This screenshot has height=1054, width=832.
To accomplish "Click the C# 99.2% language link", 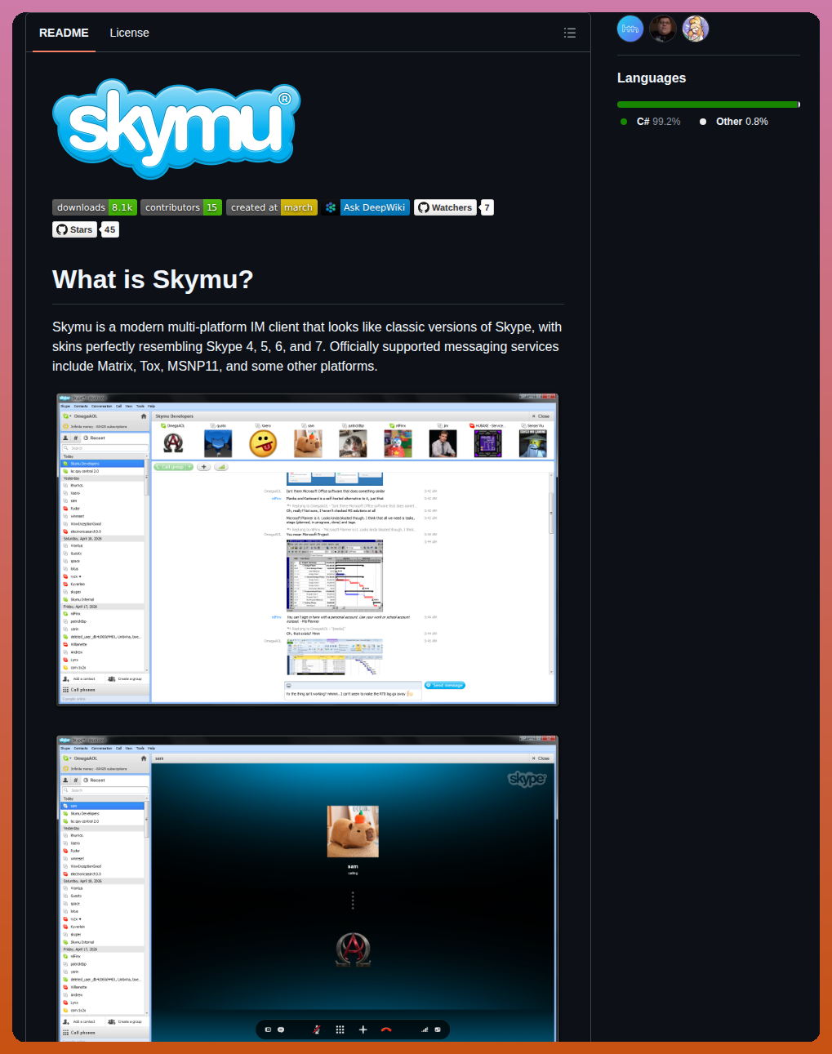I will 651,122.
